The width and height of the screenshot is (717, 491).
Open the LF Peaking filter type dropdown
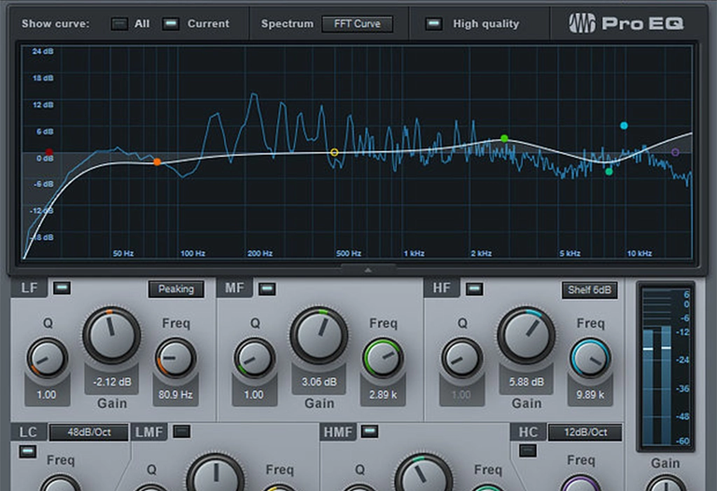(176, 289)
